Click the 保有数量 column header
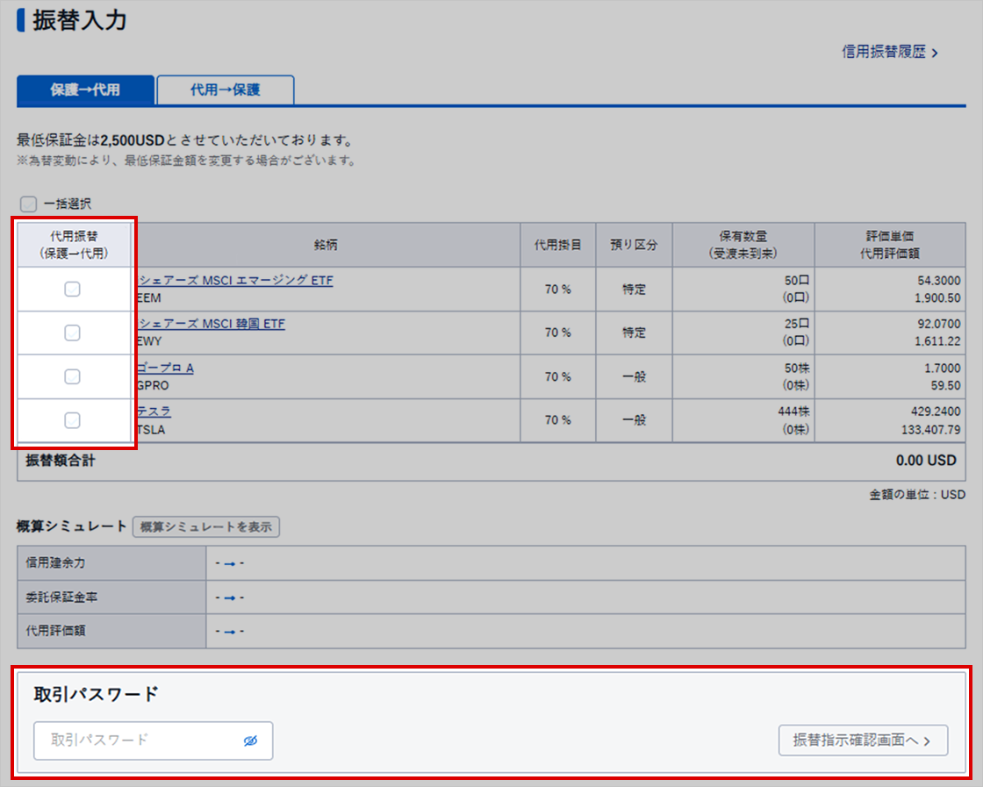983x787 pixels. tap(743, 245)
